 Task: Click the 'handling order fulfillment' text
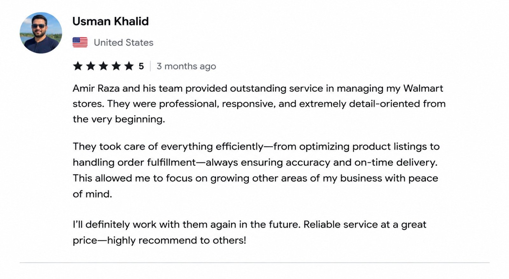tap(134, 163)
